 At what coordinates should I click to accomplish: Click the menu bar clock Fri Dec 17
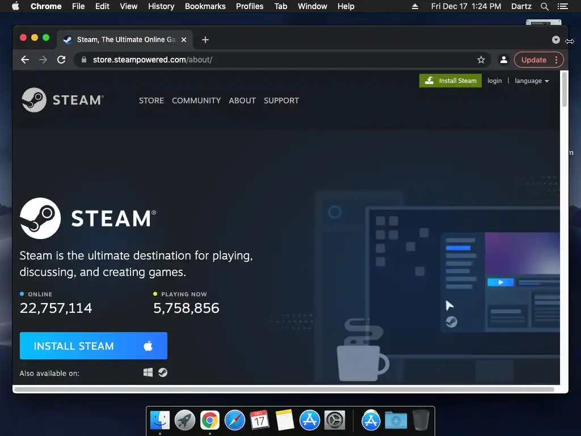(466, 6)
